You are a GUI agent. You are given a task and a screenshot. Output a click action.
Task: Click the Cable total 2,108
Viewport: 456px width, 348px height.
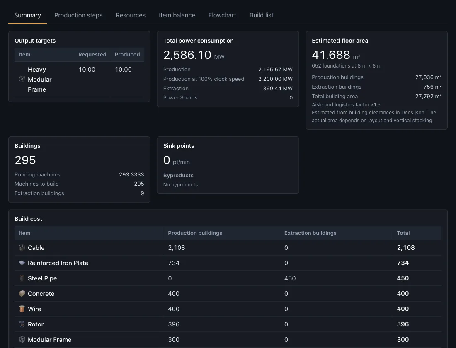(406, 248)
